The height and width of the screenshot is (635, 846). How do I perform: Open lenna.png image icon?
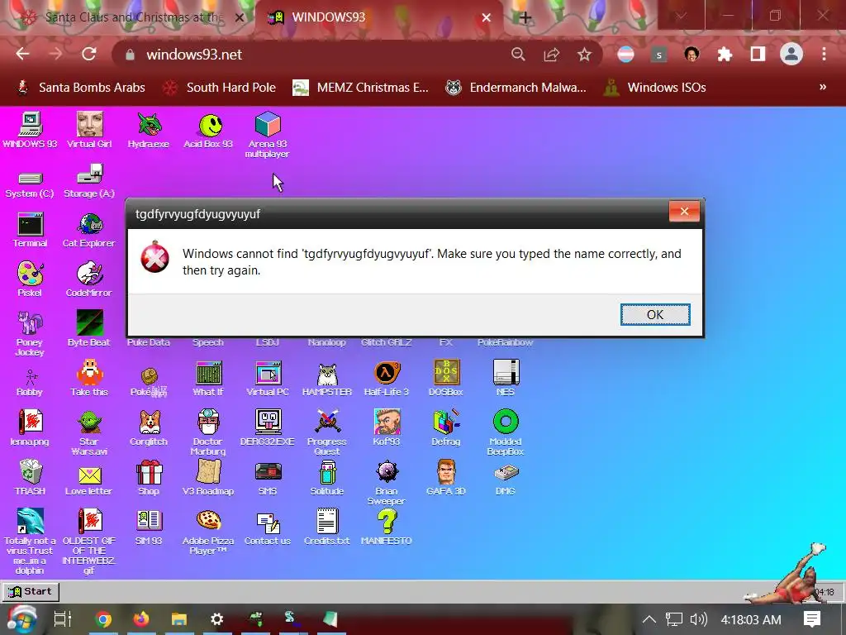30,427
